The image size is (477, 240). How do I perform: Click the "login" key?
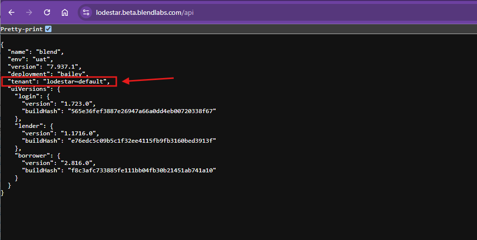coord(29,96)
